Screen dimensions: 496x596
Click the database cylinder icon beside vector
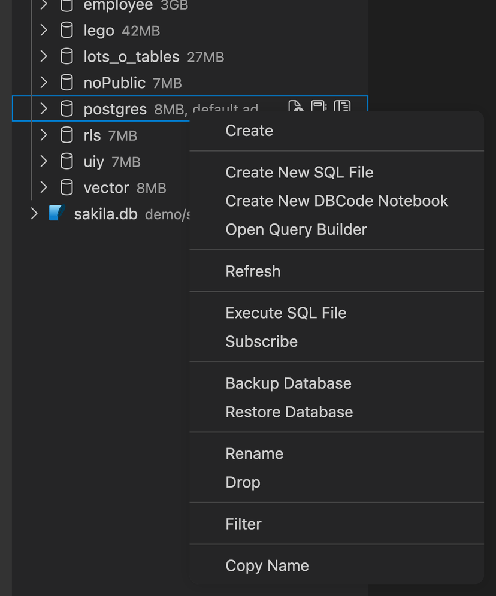click(66, 187)
